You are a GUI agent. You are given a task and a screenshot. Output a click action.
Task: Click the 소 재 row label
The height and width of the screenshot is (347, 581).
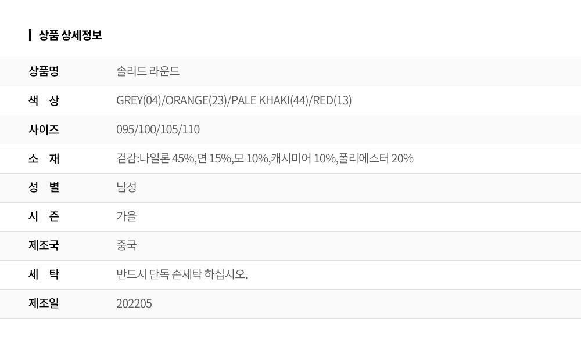pos(44,158)
